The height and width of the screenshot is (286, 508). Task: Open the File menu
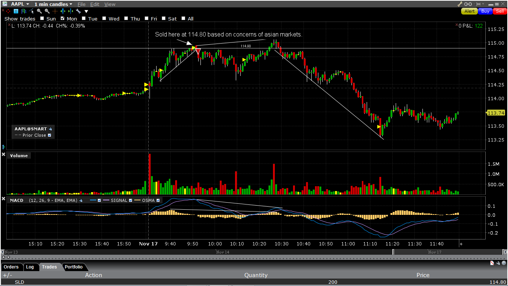81,4
